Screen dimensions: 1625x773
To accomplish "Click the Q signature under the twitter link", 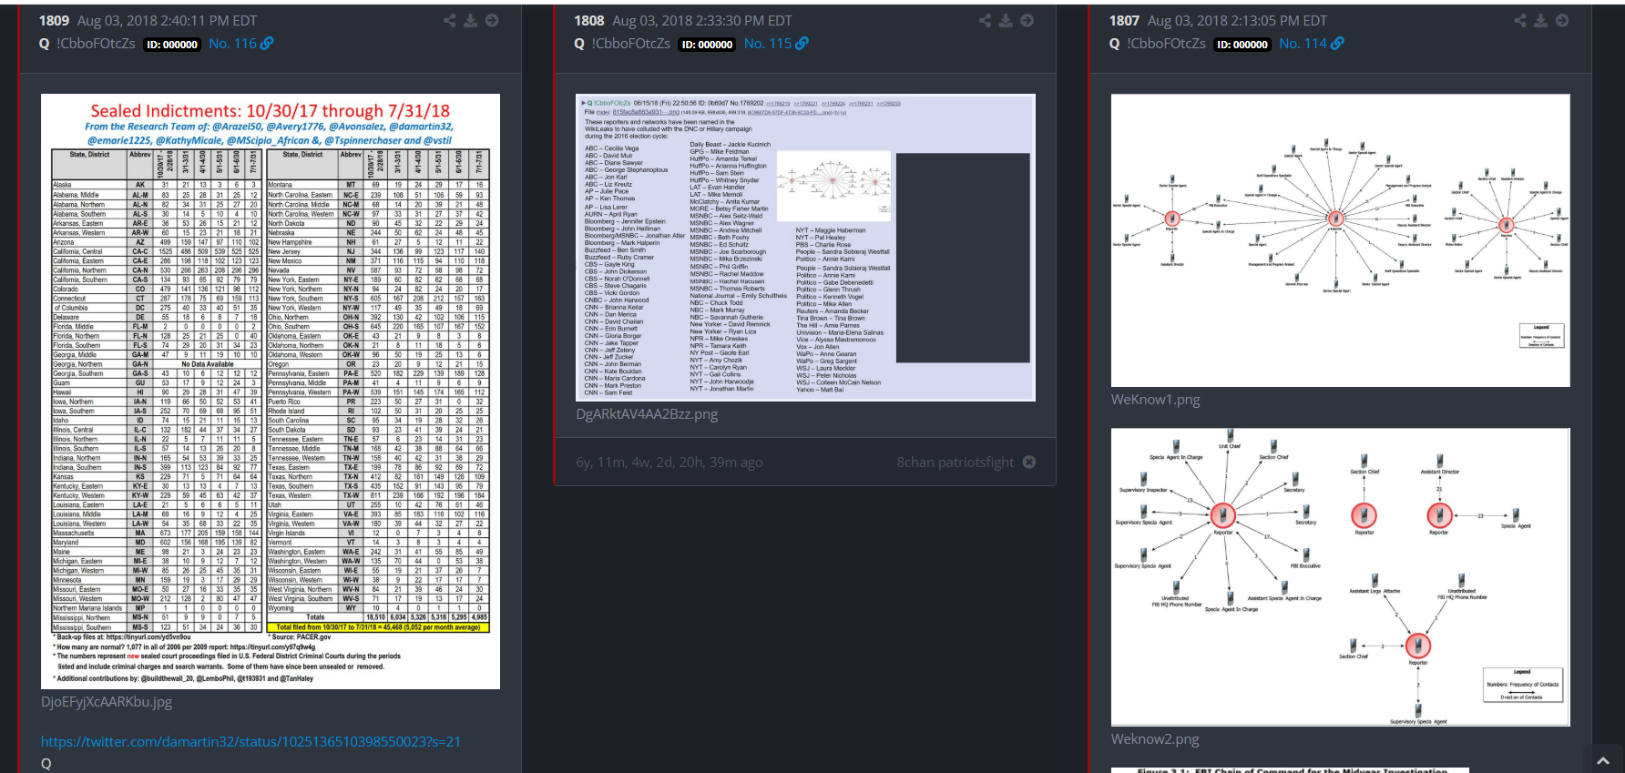I will click(46, 765).
